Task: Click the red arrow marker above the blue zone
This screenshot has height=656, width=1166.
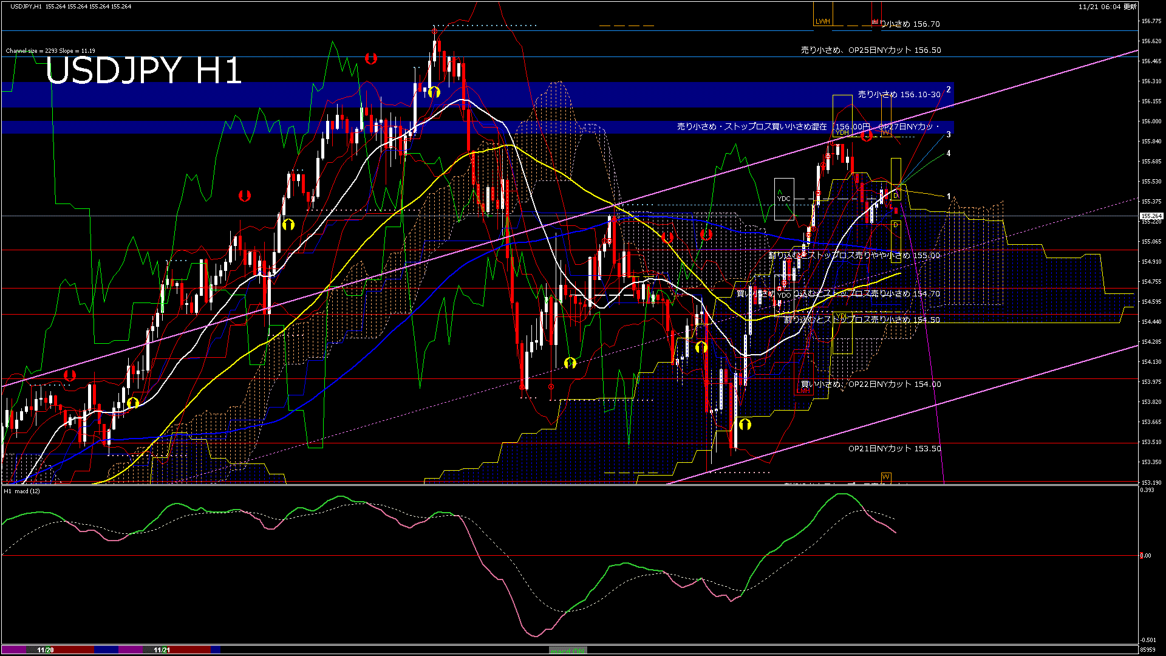Action: coord(371,58)
